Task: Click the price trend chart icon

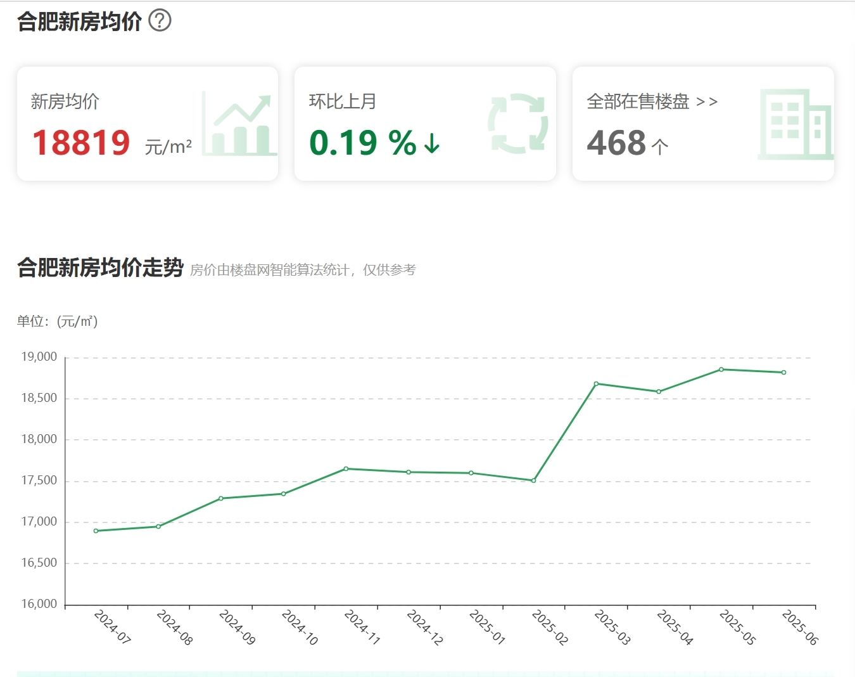Action: coord(239,125)
